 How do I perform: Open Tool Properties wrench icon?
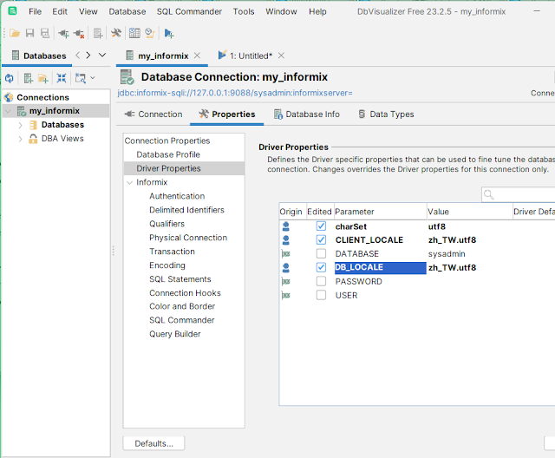coord(116,33)
